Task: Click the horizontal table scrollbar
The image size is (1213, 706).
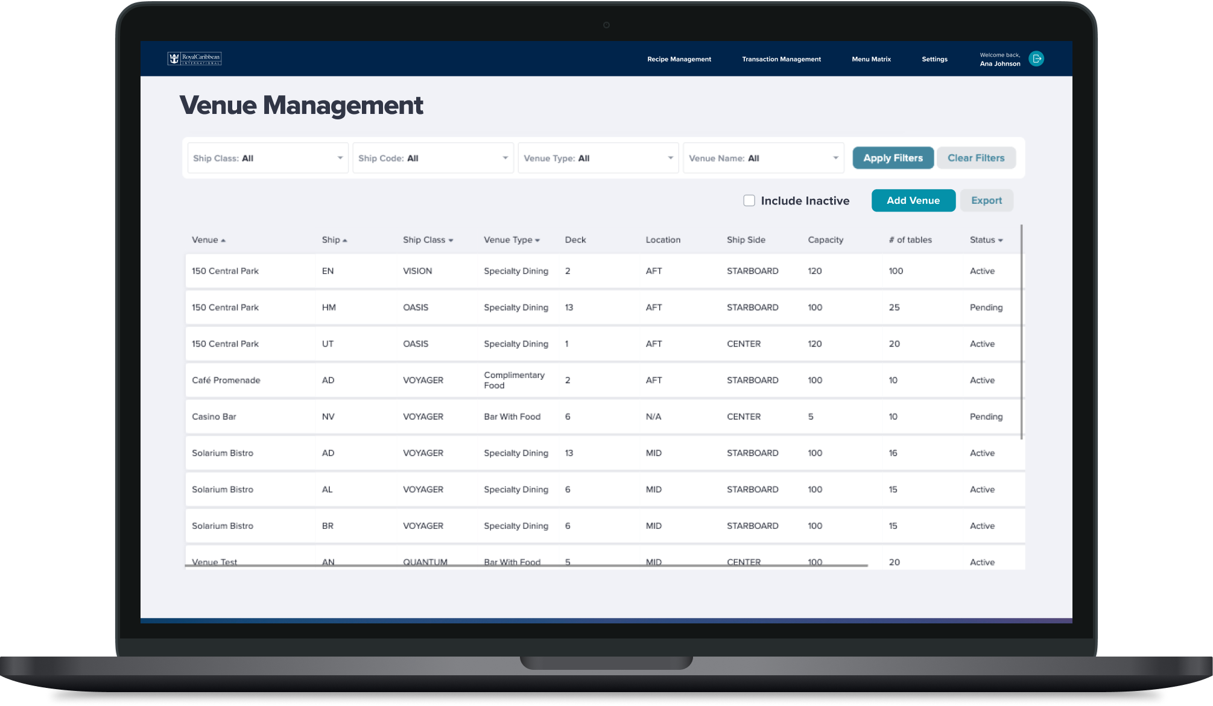Action: (526, 566)
